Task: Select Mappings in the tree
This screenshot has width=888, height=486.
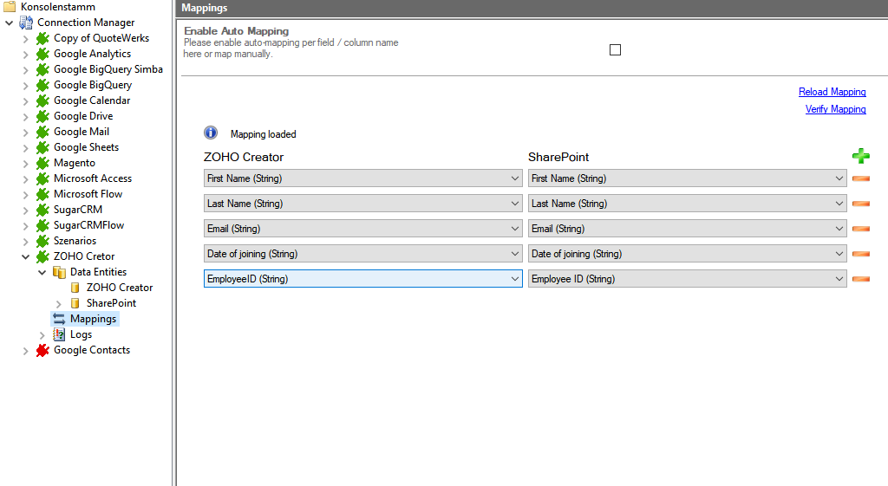Action: pyautogui.click(x=93, y=319)
